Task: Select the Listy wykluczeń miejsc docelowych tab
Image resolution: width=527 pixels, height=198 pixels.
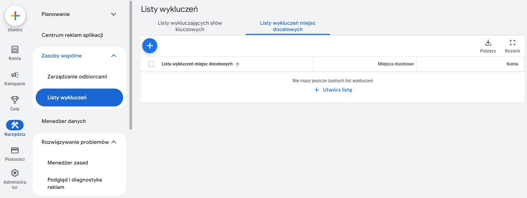Action: click(287, 26)
